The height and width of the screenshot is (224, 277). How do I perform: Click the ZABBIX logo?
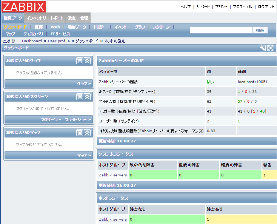point(24,6)
